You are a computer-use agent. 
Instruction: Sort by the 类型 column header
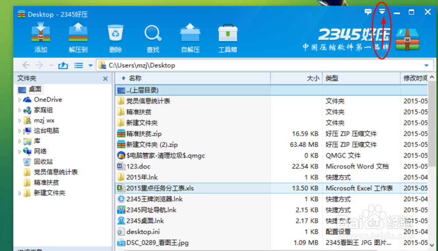(361, 78)
